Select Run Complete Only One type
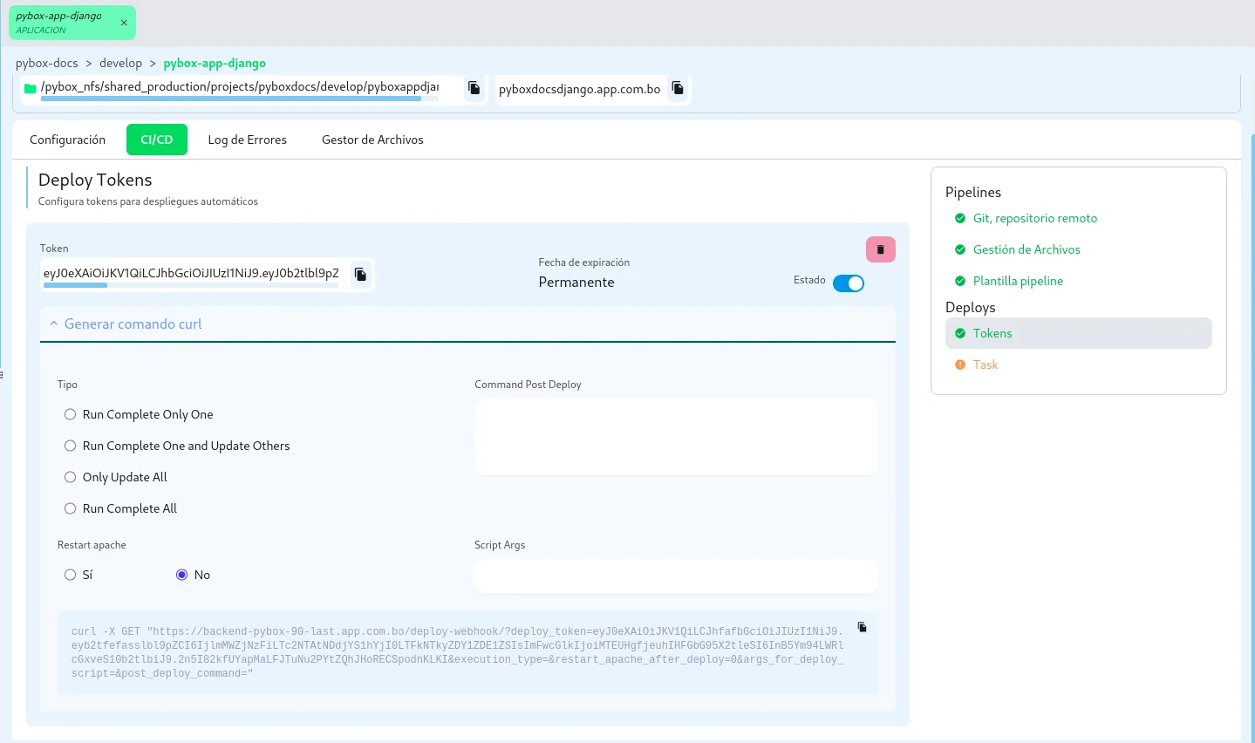Screen dimensions: 1255x743 71,414
